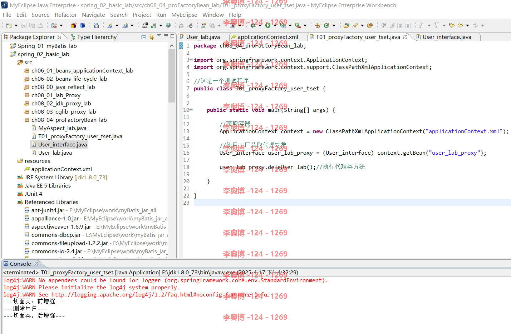Toggle Show Whitespace Characters
Viewport: 511px width, 334px height.
click(x=408, y=25)
